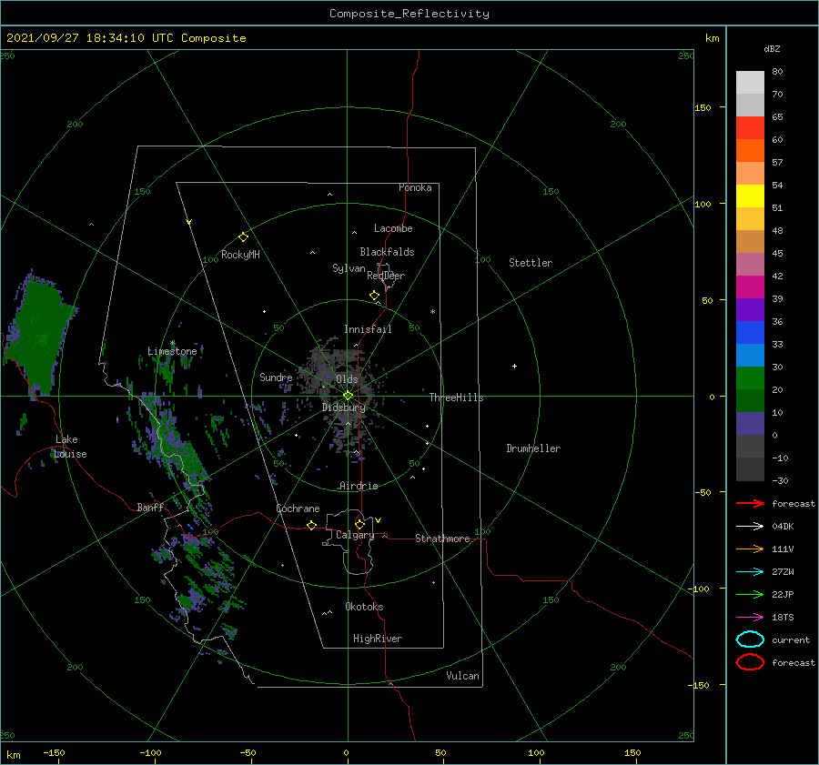Screen dimensions: 819x765
Task: Select the bright green 30 dBZ swatch
Action: [x=750, y=378]
